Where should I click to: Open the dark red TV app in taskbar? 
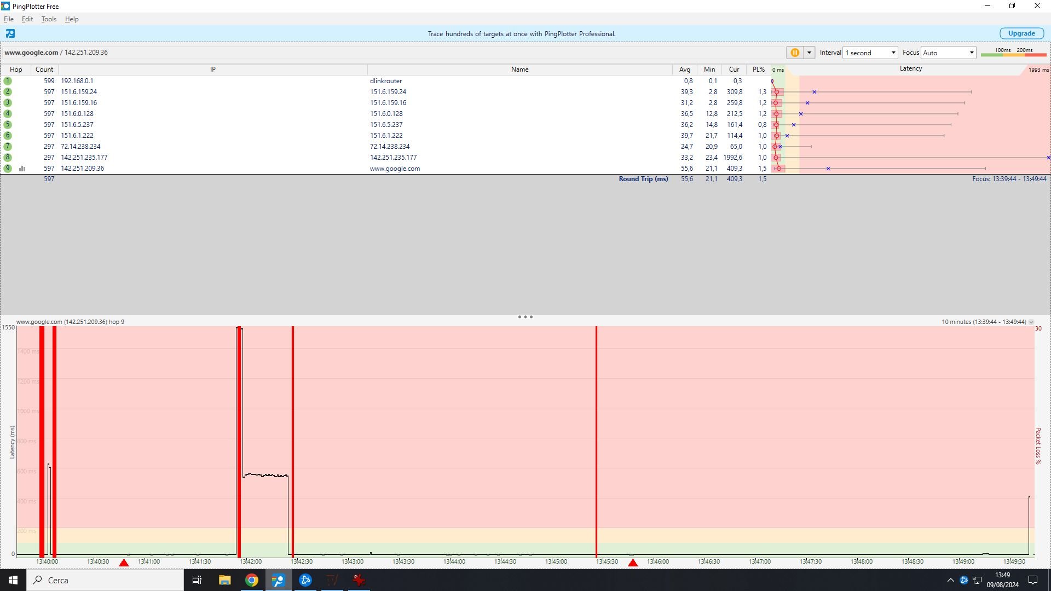pos(332,580)
